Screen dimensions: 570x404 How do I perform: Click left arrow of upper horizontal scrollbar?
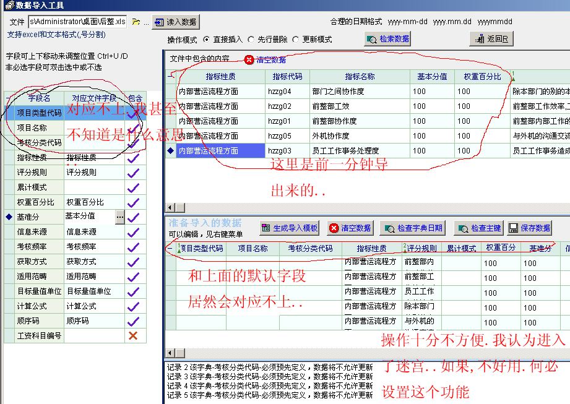(x=169, y=207)
